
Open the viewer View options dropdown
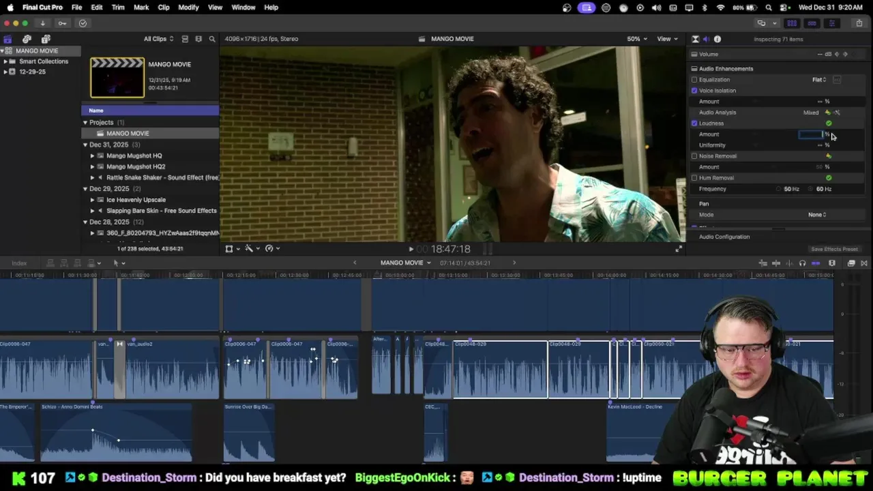(666, 39)
